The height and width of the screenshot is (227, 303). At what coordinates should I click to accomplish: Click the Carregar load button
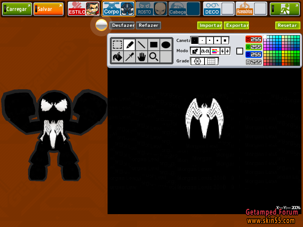pyautogui.click(x=17, y=9)
